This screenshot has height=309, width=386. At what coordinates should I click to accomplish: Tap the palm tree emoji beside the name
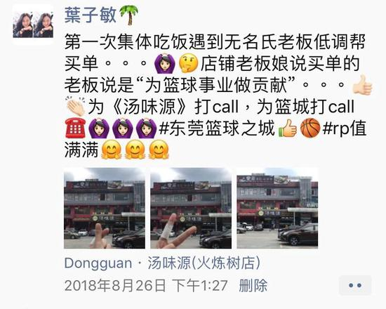tap(128, 15)
